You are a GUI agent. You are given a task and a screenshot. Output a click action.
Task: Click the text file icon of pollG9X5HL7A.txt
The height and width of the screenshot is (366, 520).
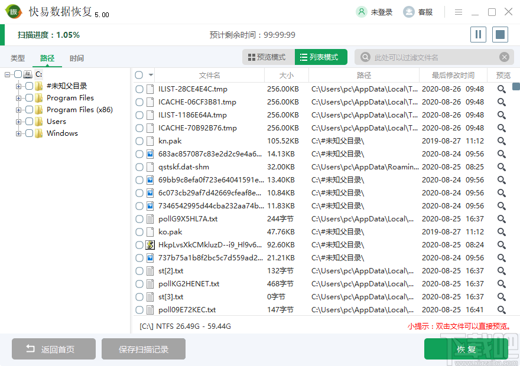click(x=150, y=219)
